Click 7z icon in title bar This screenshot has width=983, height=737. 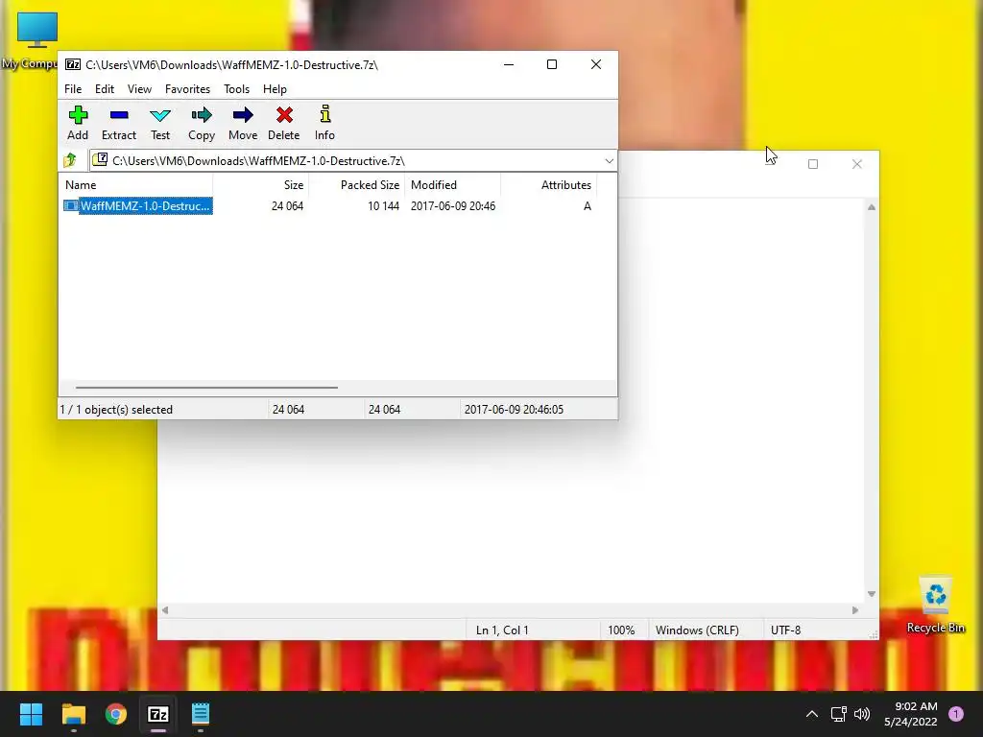click(73, 64)
